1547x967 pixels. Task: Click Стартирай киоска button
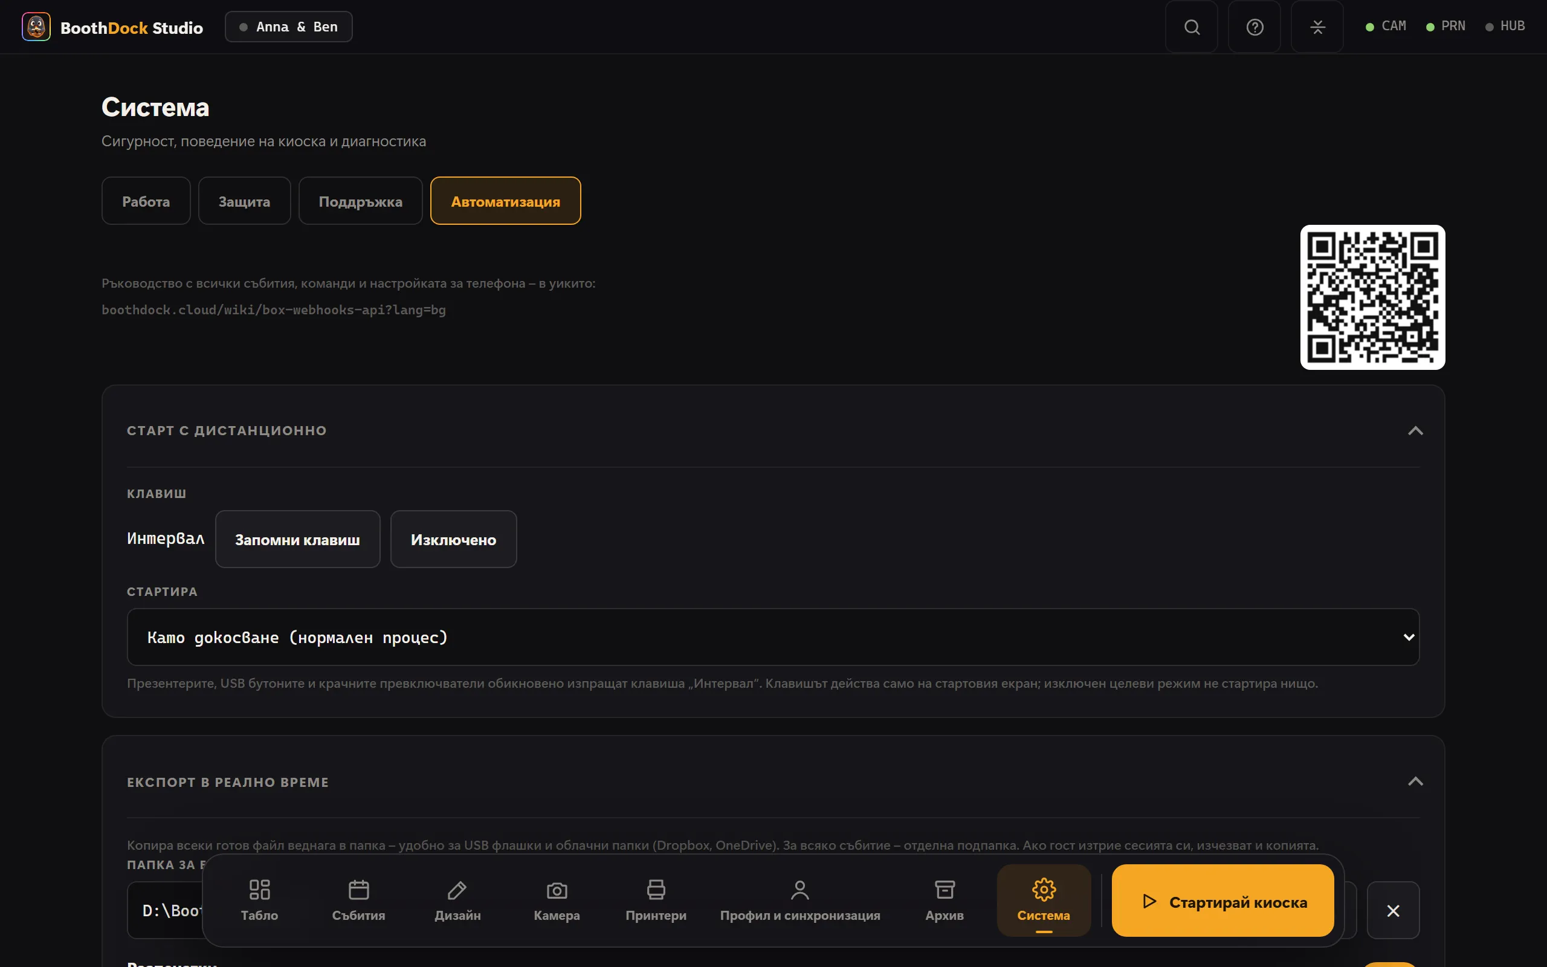1222,901
